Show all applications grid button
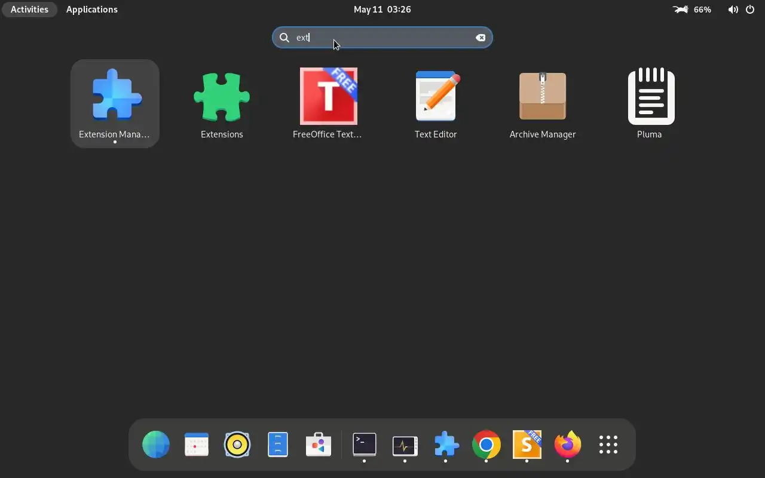765x478 pixels. (608, 445)
